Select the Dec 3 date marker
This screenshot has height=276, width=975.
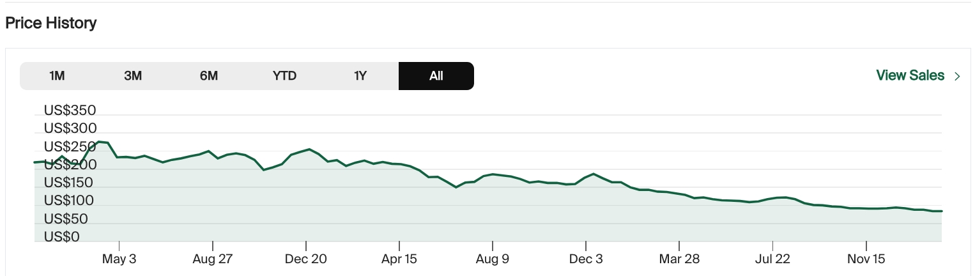(x=586, y=259)
